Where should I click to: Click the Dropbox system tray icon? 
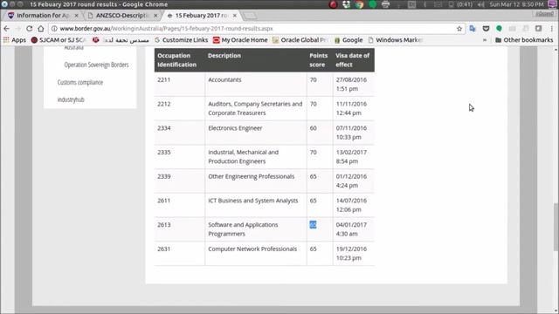click(346, 4)
